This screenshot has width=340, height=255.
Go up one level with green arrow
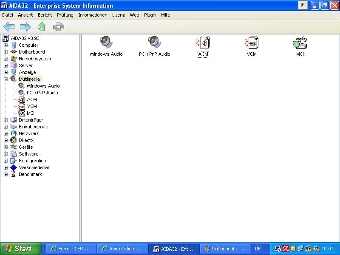(42, 27)
